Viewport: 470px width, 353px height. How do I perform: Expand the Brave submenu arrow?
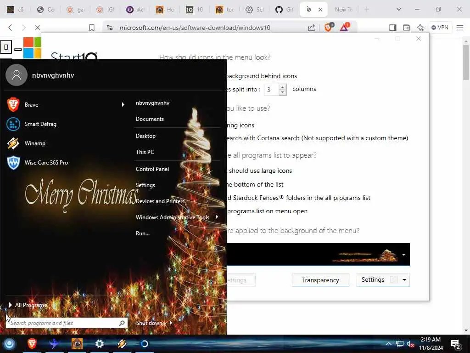123,104
